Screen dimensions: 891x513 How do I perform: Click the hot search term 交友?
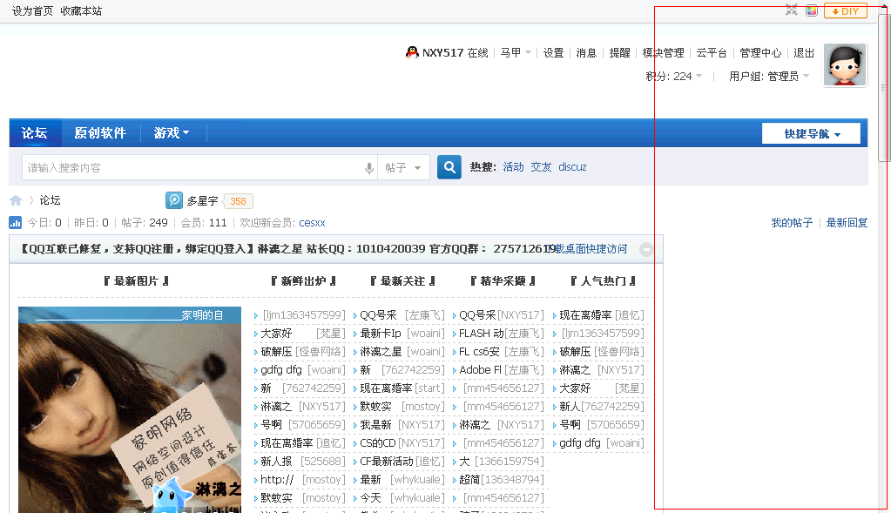541,167
